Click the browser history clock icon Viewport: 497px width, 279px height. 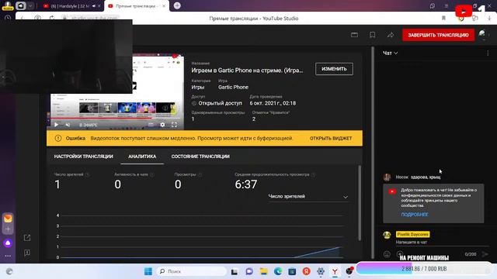click(8, 18)
